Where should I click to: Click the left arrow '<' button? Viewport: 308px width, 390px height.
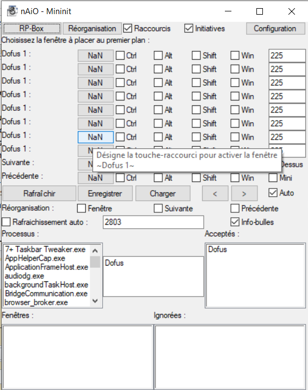[x=215, y=193]
